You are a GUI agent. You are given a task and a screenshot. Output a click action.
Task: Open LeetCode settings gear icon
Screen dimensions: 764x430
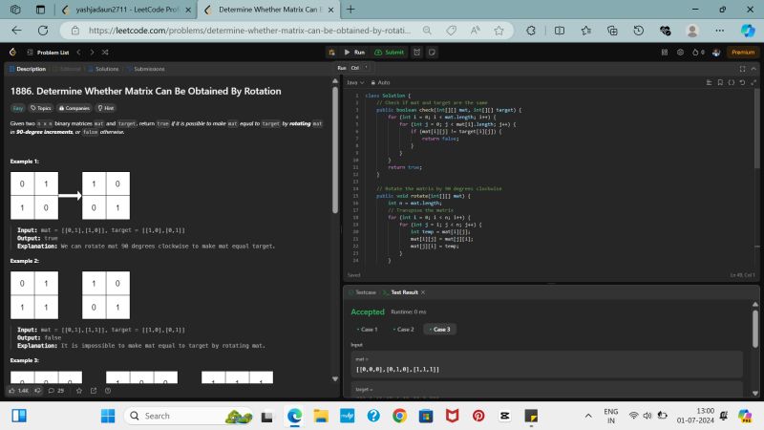[679, 53]
